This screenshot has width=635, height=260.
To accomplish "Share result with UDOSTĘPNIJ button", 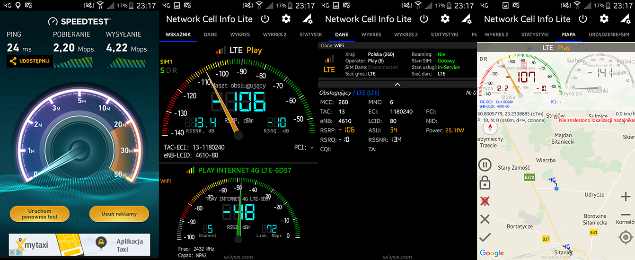I will (x=29, y=61).
